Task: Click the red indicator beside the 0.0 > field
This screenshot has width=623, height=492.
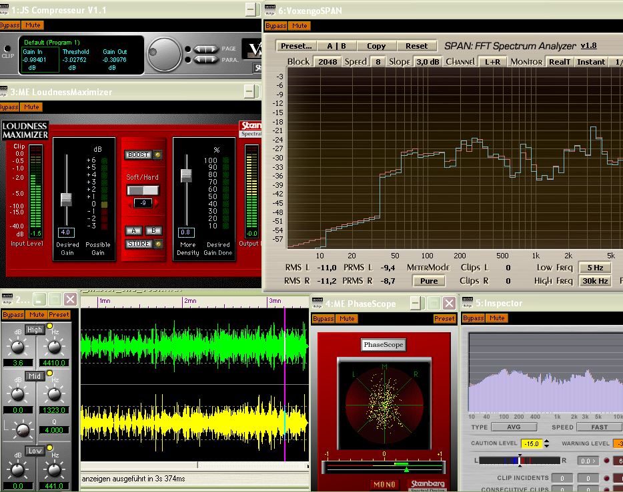Action: [x=607, y=461]
